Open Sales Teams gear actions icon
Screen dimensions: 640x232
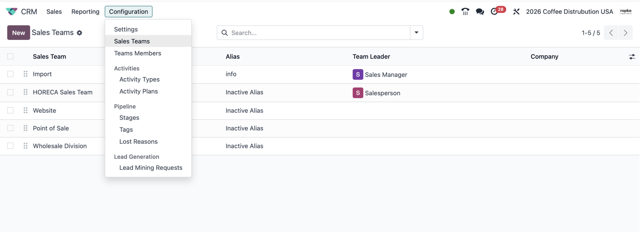click(80, 33)
